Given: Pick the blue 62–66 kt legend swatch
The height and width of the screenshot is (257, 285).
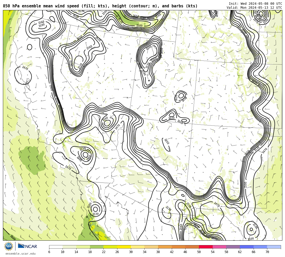Looking at the screenshot, I should click(x=247, y=247).
